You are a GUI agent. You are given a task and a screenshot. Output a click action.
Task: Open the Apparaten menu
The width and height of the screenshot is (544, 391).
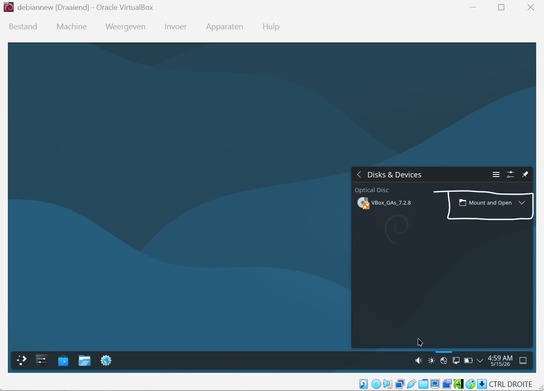click(225, 26)
